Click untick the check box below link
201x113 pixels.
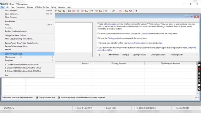pyautogui.click(x=192, y=48)
